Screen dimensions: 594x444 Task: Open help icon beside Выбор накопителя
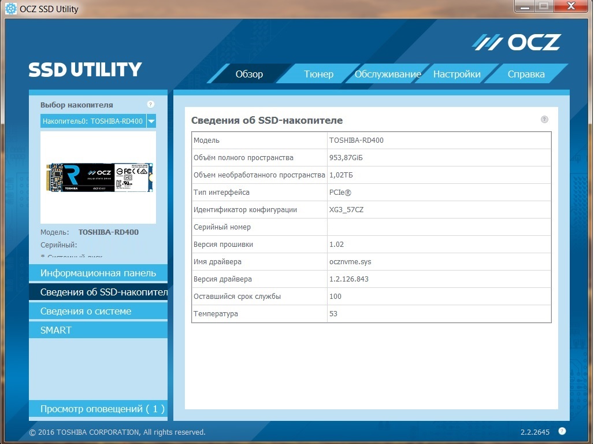click(150, 104)
